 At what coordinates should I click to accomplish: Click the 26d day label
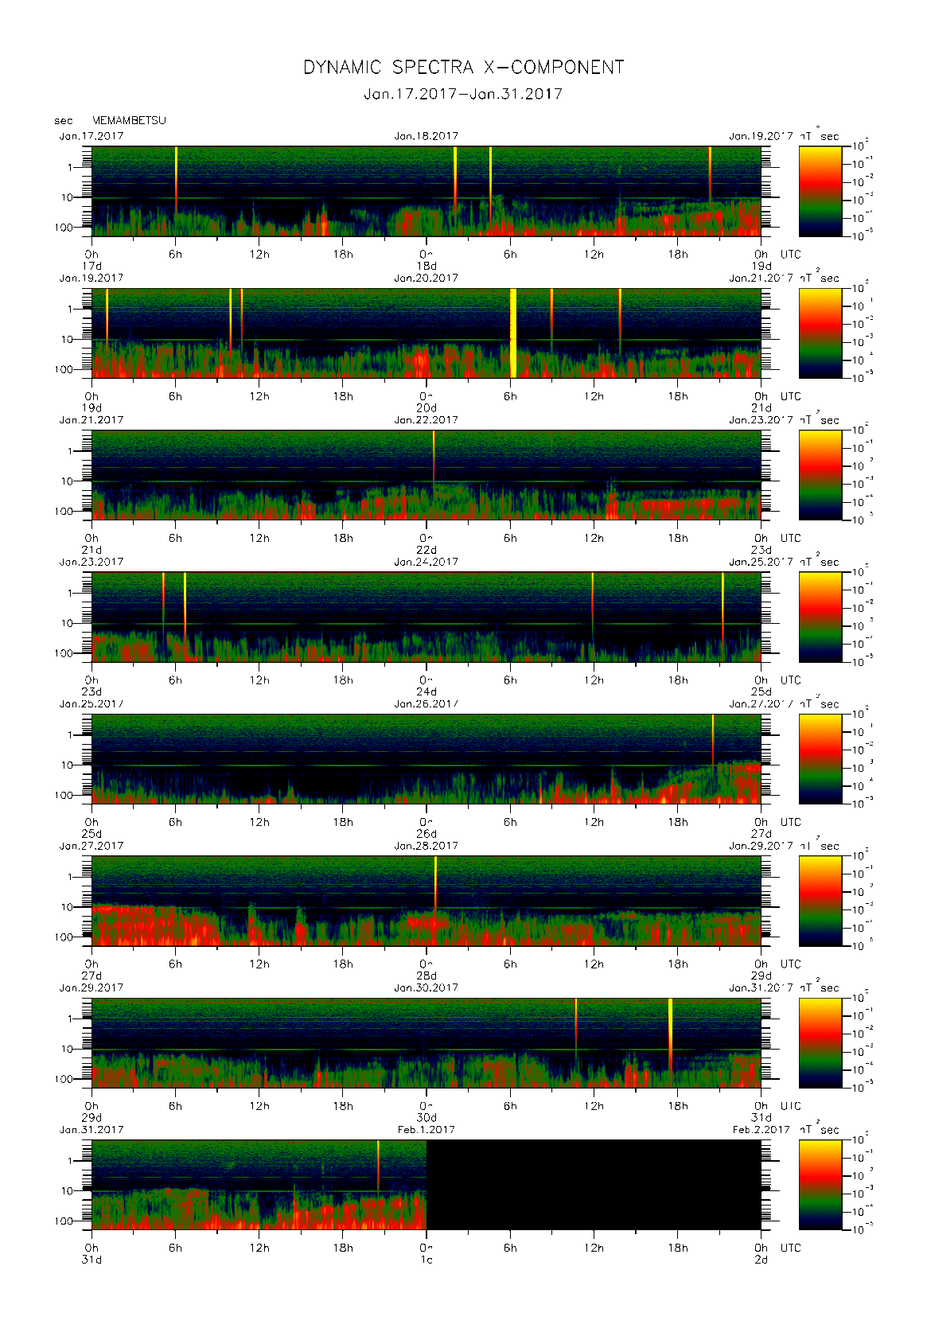pyautogui.click(x=426, y=834)
